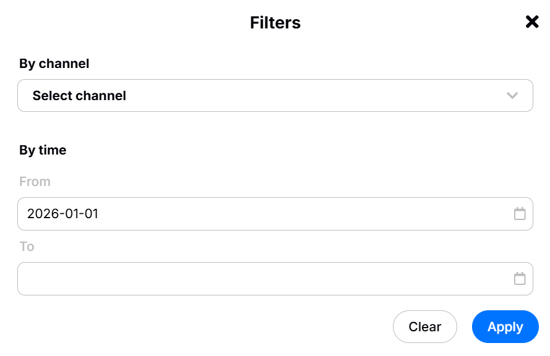Close the Filters dialog with the X
The height and width of the screenshot is (356, 550).
click(x=532, y=22)
